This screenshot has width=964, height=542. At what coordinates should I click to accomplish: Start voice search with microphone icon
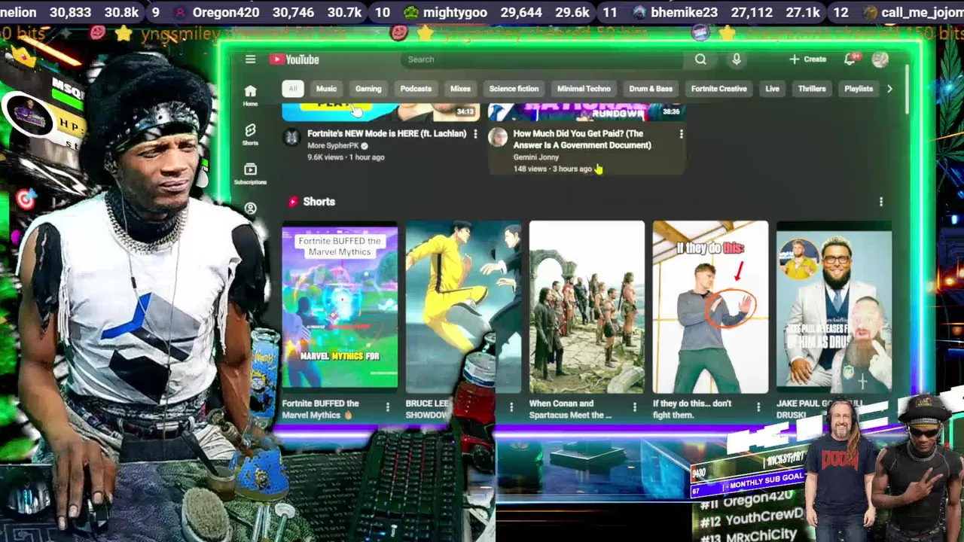click(737, 59)
